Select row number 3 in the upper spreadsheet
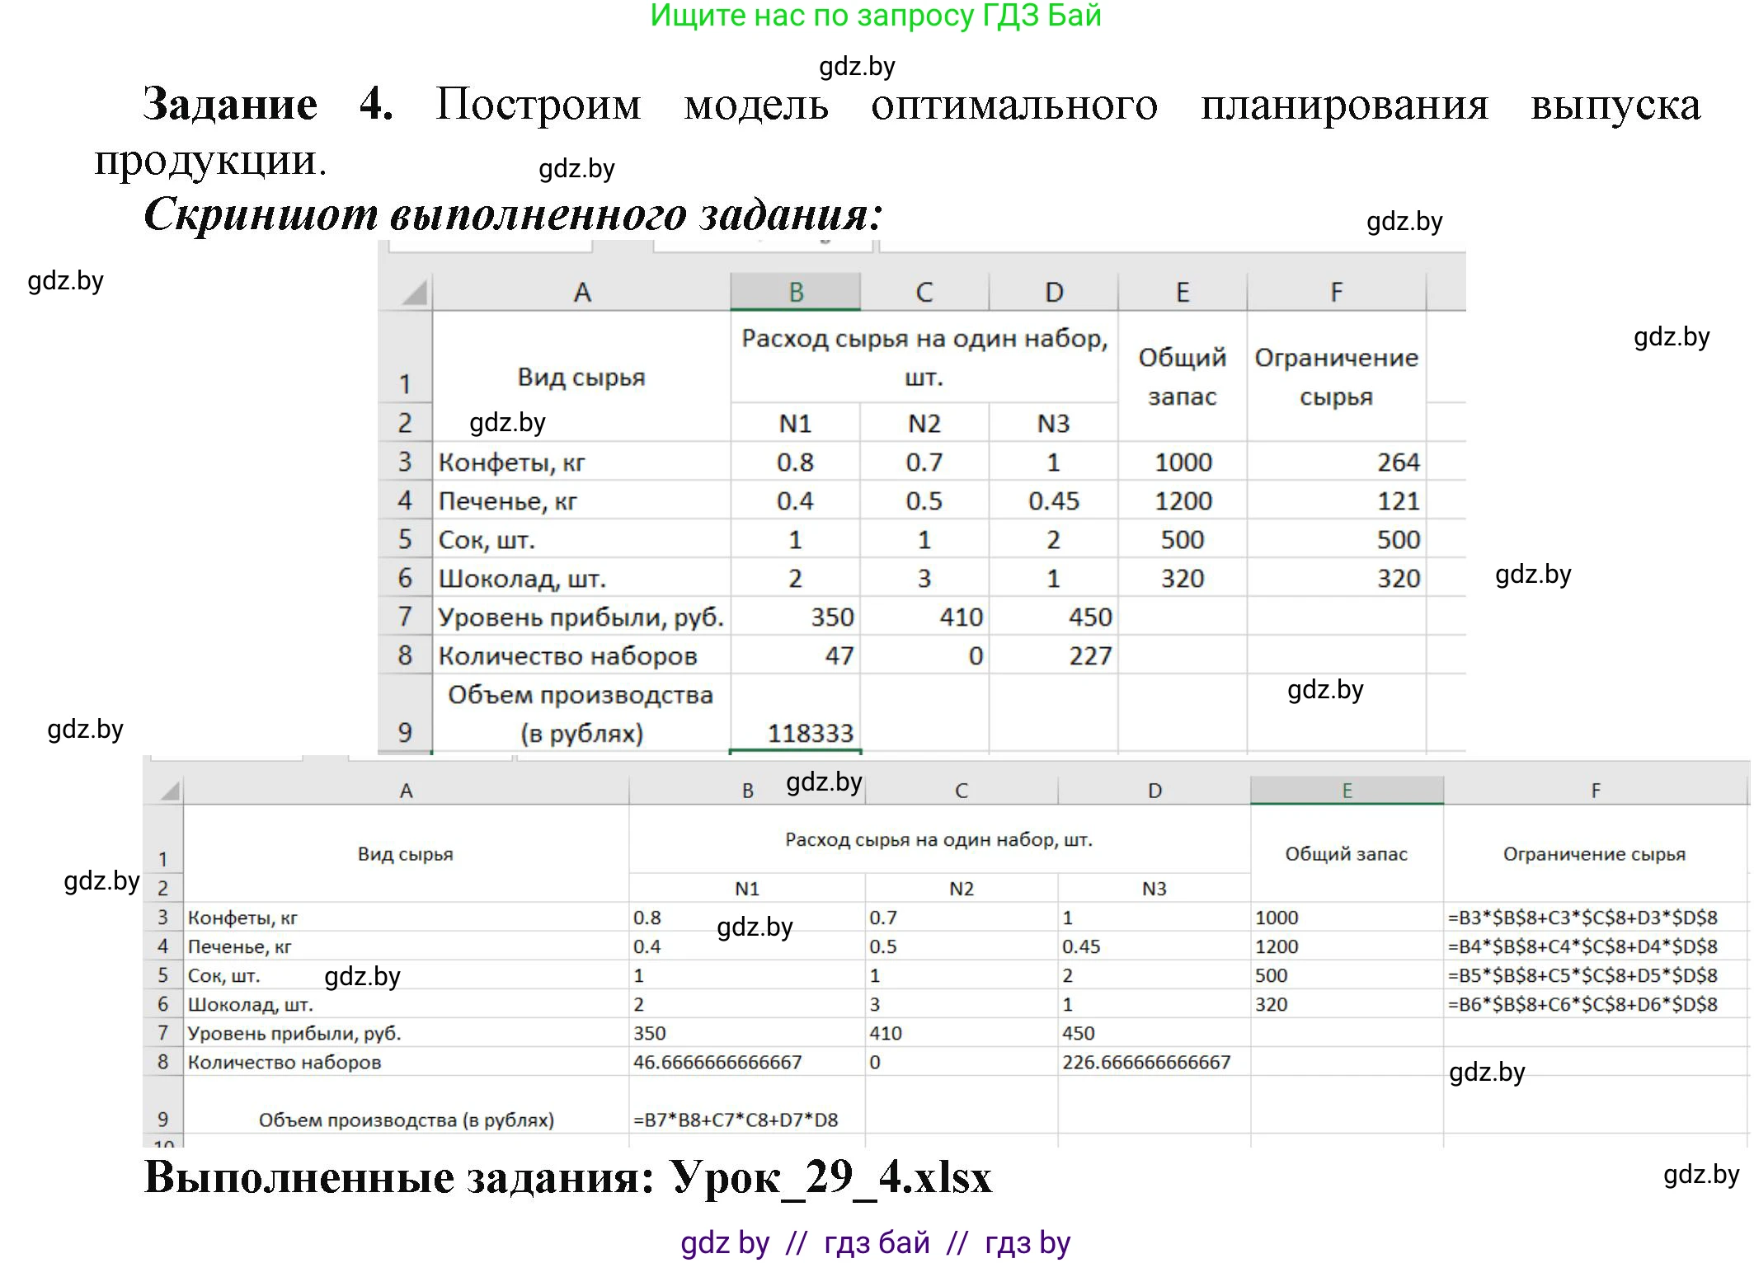 click(406, 462)
